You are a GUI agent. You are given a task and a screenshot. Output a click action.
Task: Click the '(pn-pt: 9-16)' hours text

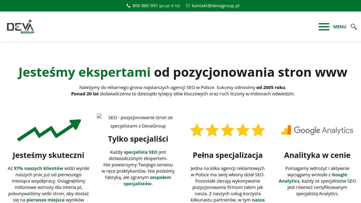tap(169, 6)
